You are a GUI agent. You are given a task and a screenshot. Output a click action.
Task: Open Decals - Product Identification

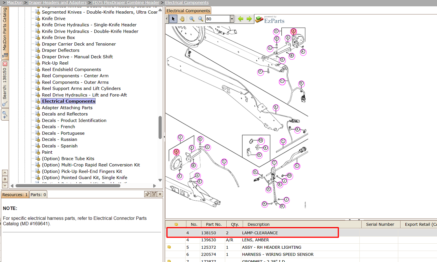(74, 121)
